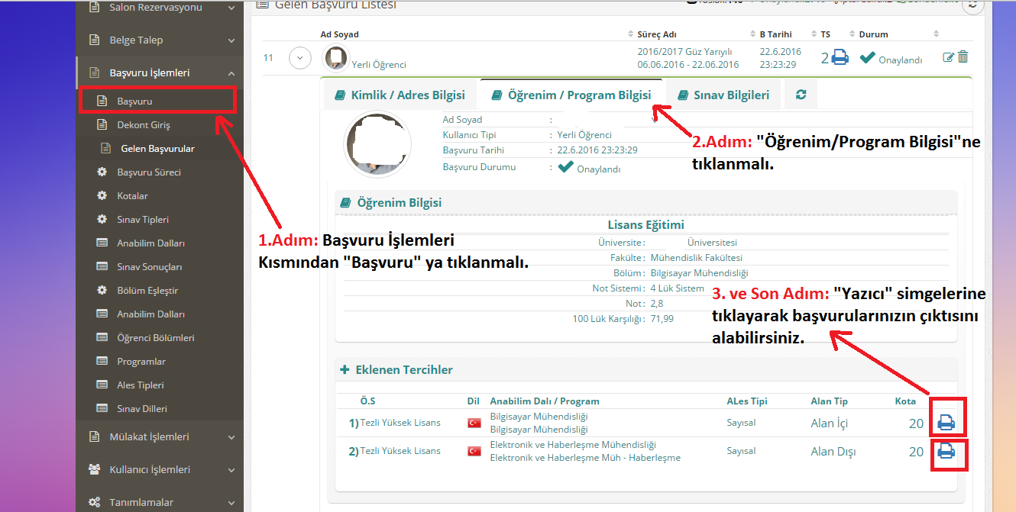
Task: Click the refresh icon tab beside Sınav Bilgileri
Action: click(x=801, y=95)
